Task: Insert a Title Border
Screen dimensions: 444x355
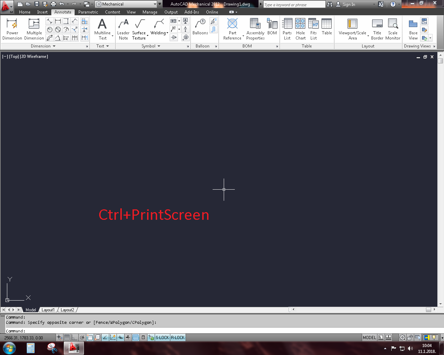Action: (x=377, y=29)
